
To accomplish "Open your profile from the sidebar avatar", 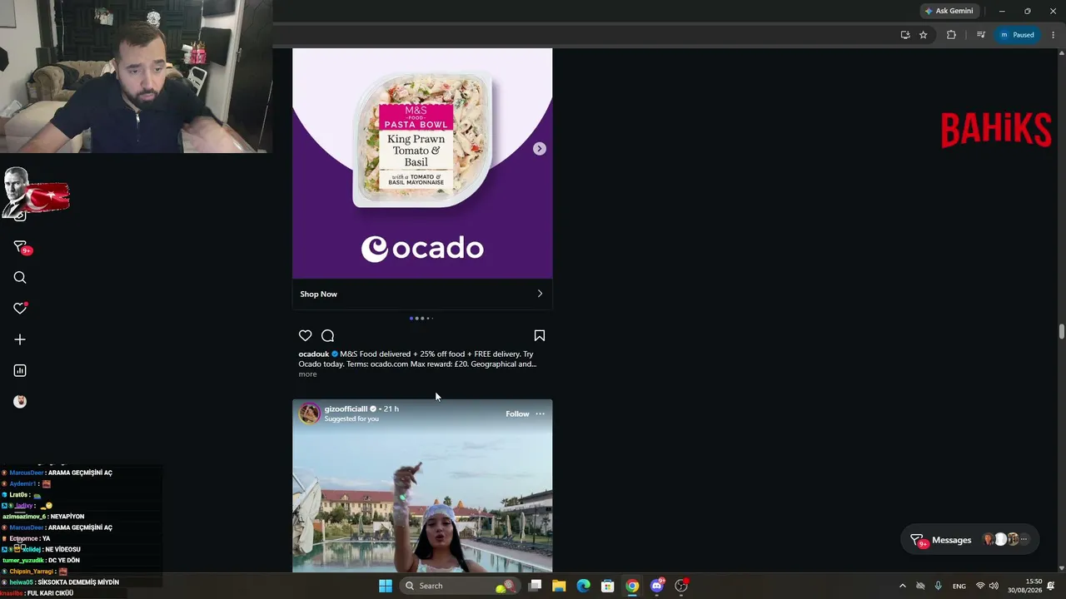I will pos(20,401).
